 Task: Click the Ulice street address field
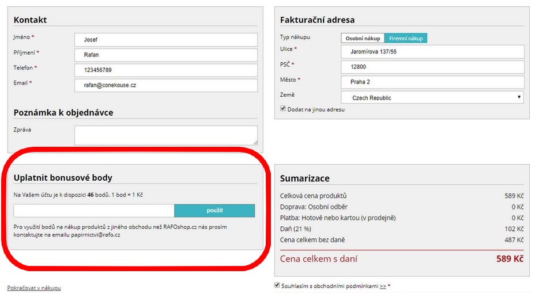[432, 52]
